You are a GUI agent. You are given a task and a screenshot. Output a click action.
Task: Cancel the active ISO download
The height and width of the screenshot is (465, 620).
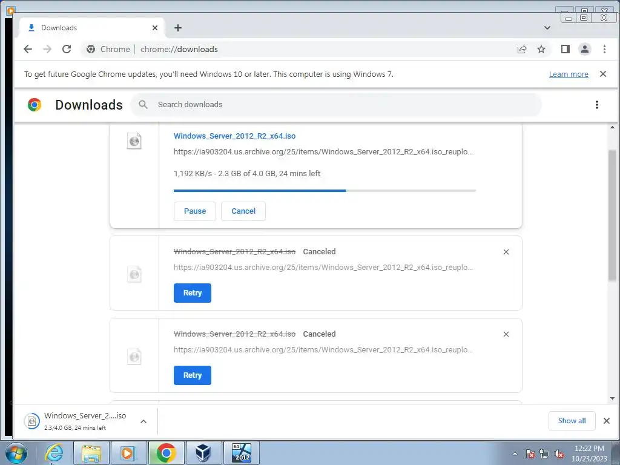pyautogui.click(x=243, y=211)
